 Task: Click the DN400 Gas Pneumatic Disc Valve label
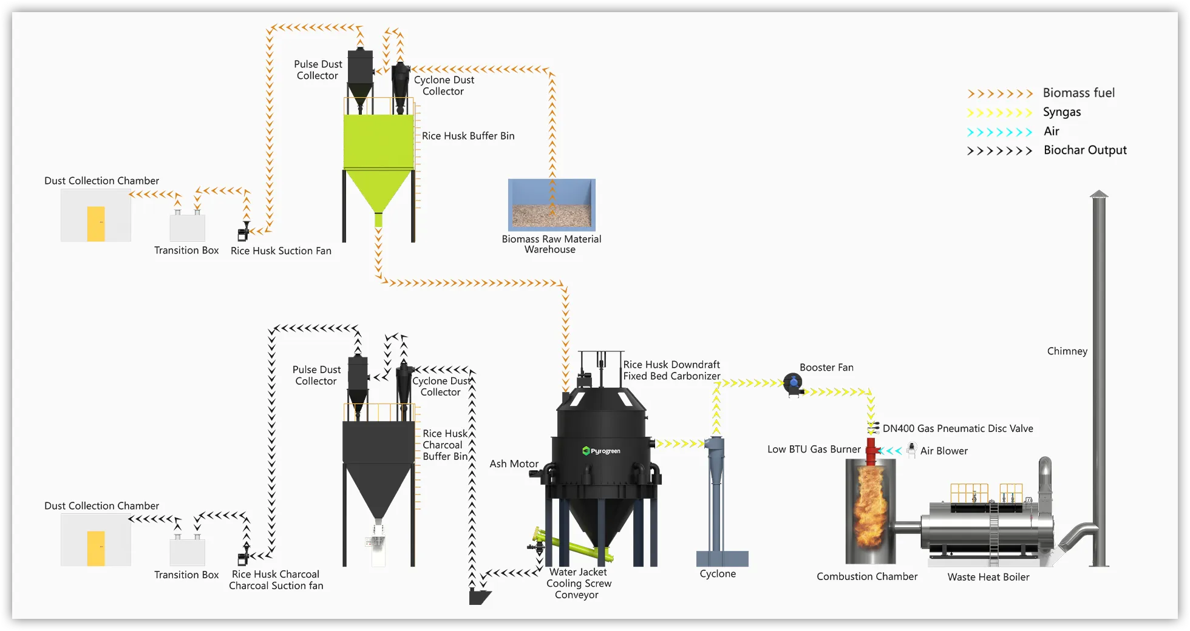(x=957, y=428)
